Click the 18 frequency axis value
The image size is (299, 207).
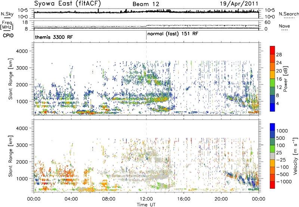[25, 22]
